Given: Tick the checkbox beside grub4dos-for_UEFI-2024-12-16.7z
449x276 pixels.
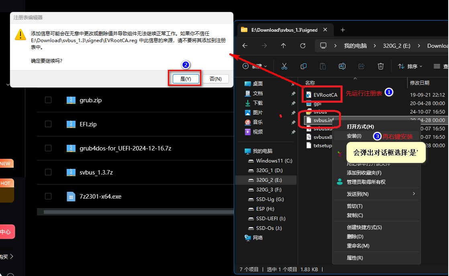Looking at the screenshot, I should pyautogui.click(x=48, y=148).
